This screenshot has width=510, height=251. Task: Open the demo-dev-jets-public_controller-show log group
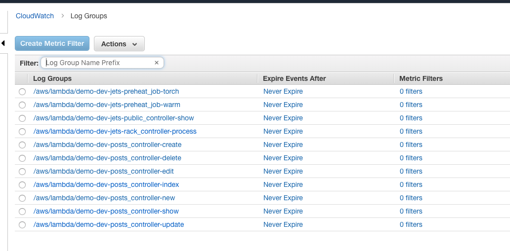click(x=114, y=118)
